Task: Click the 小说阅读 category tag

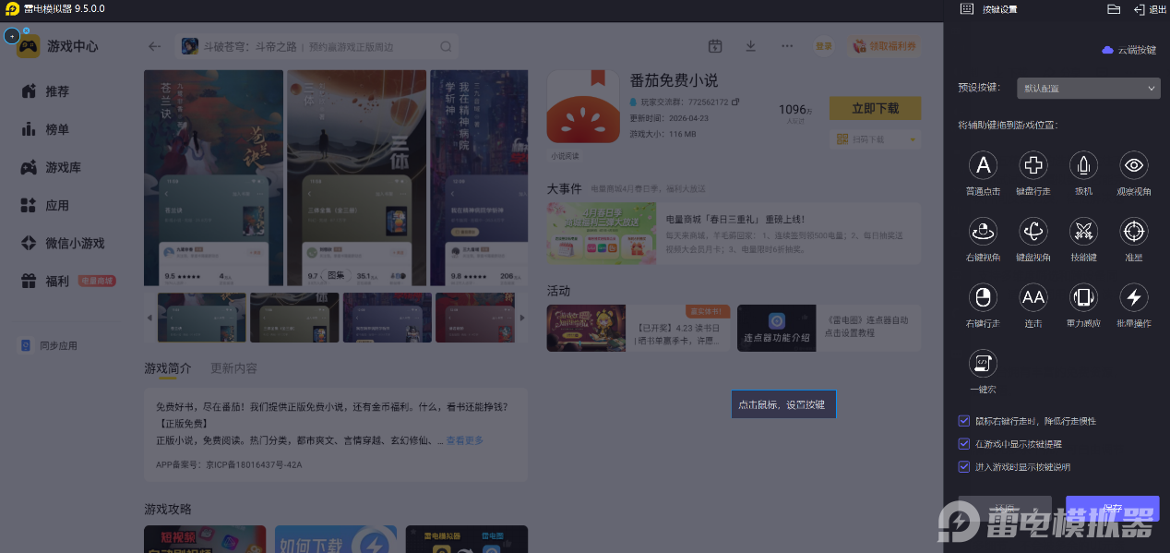Action: [565, 156]
